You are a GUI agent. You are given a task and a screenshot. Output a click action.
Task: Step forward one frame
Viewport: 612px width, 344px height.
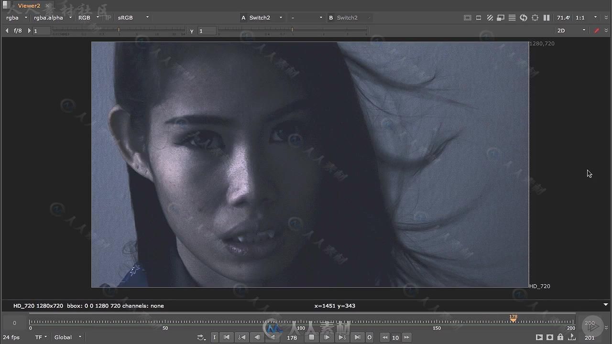click(x=327, y=337)
